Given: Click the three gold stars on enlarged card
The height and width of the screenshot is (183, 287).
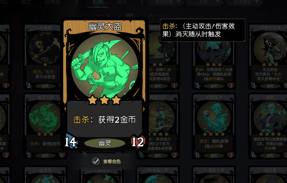Looking at the screenshot, I should pos(105,100).
